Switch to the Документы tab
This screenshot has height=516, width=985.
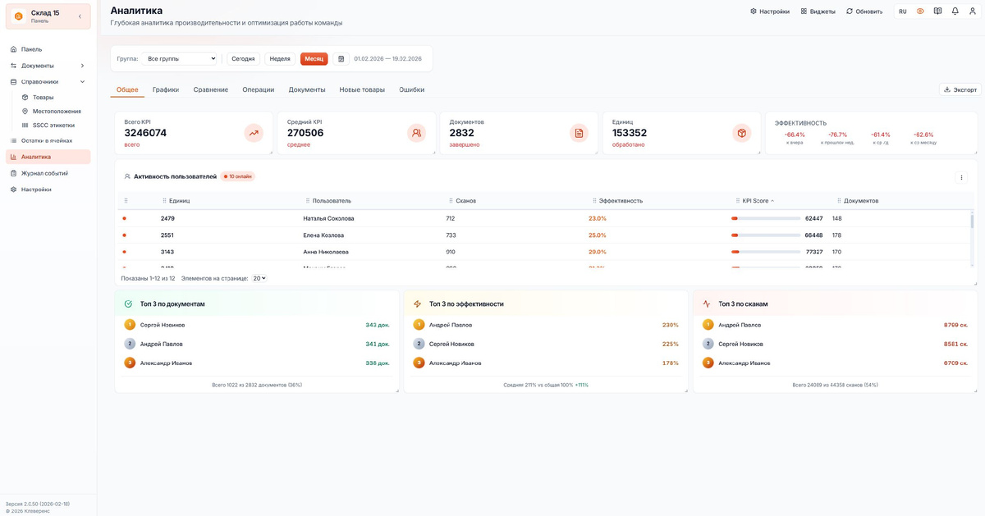coord(307,89)
